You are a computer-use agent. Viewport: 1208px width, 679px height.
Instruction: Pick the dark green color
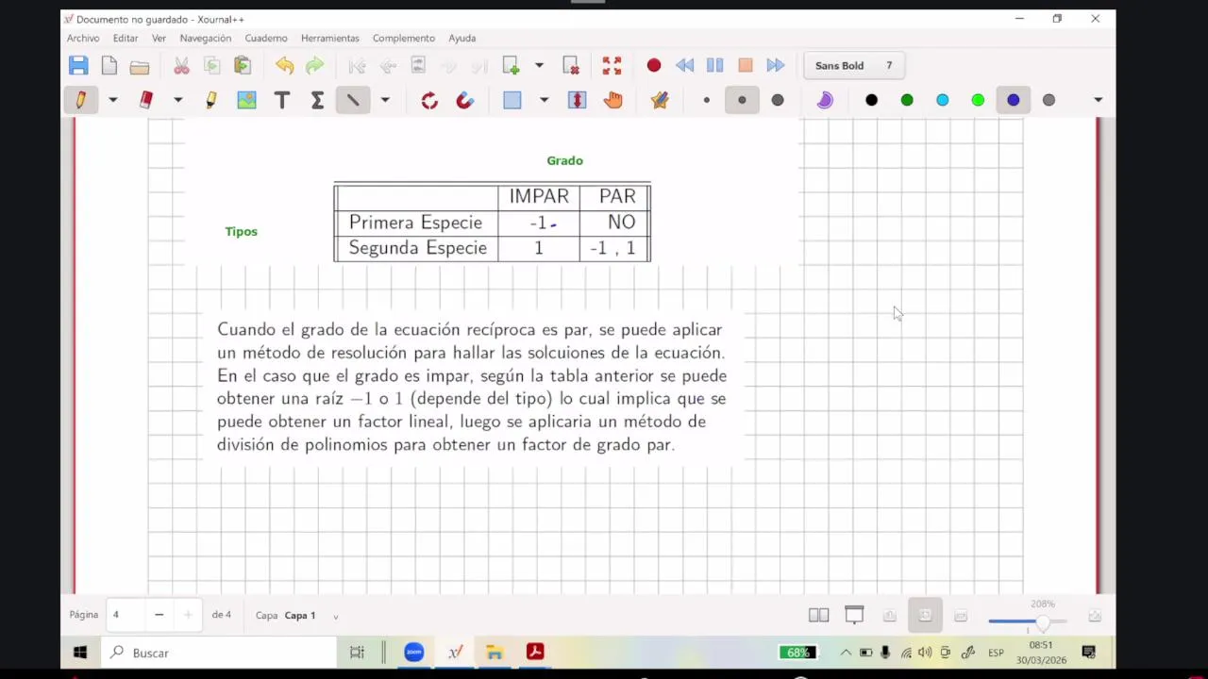[907, 100]
